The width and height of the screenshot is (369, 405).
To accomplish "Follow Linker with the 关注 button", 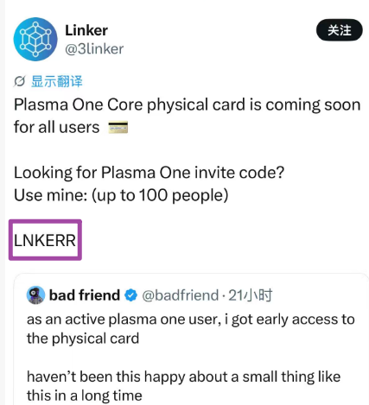I will pyautogui.click(x=340, y=30).
